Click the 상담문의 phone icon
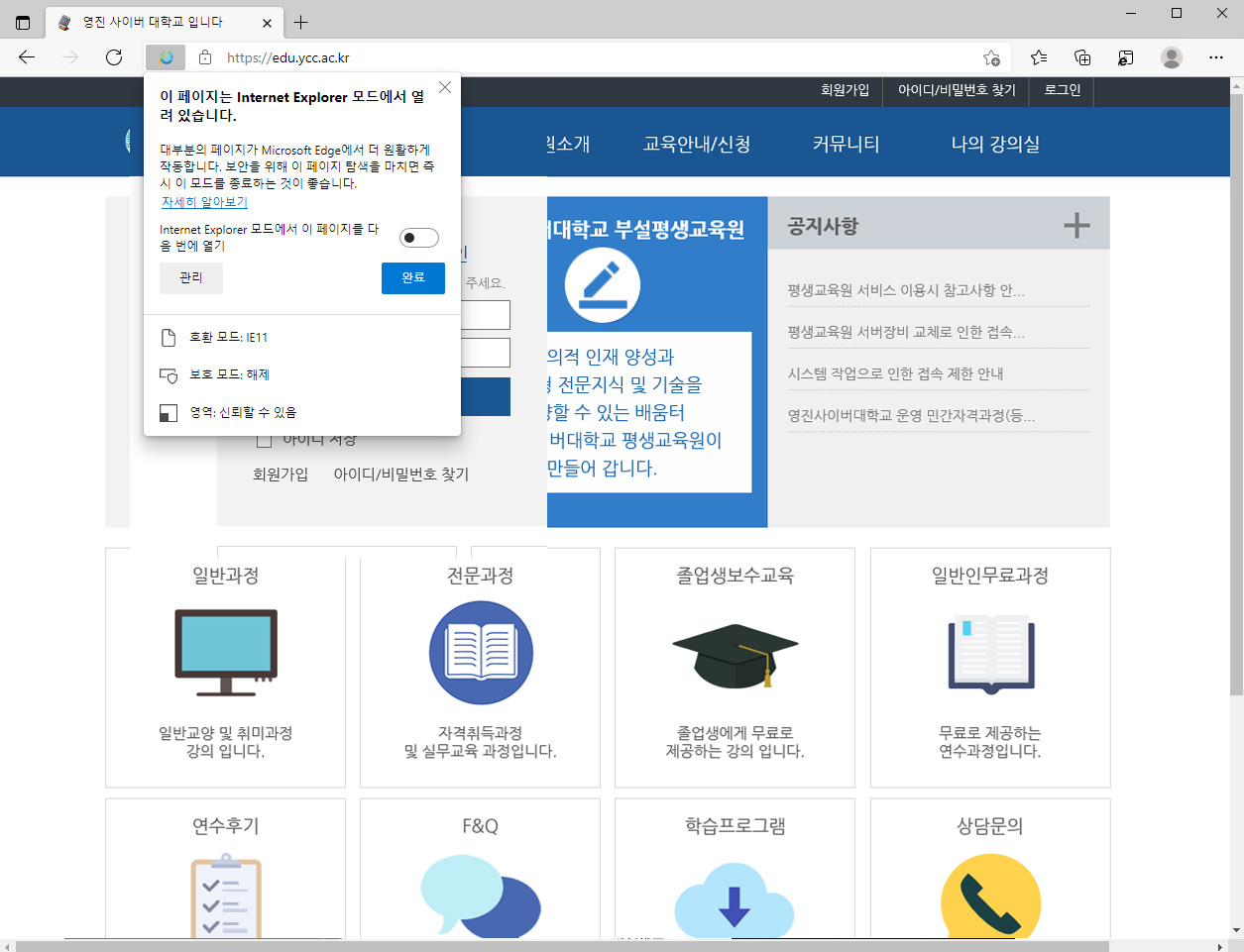This screenshot has width=1244, height=952. 991,897
